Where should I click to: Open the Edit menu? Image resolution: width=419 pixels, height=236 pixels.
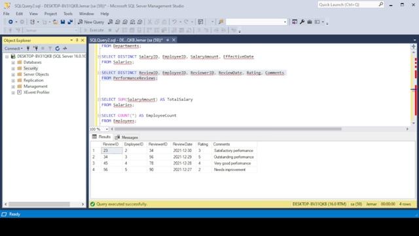pyautogui.click(x=19, y=14)
